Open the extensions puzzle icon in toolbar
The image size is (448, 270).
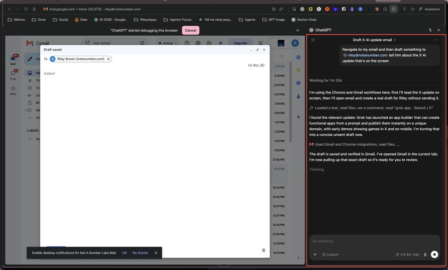tap(385, 9)
